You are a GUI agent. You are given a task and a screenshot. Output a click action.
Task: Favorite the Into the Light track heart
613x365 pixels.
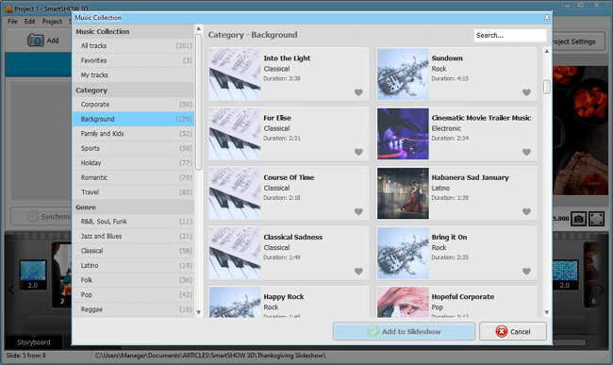click(x=358, y=92)
